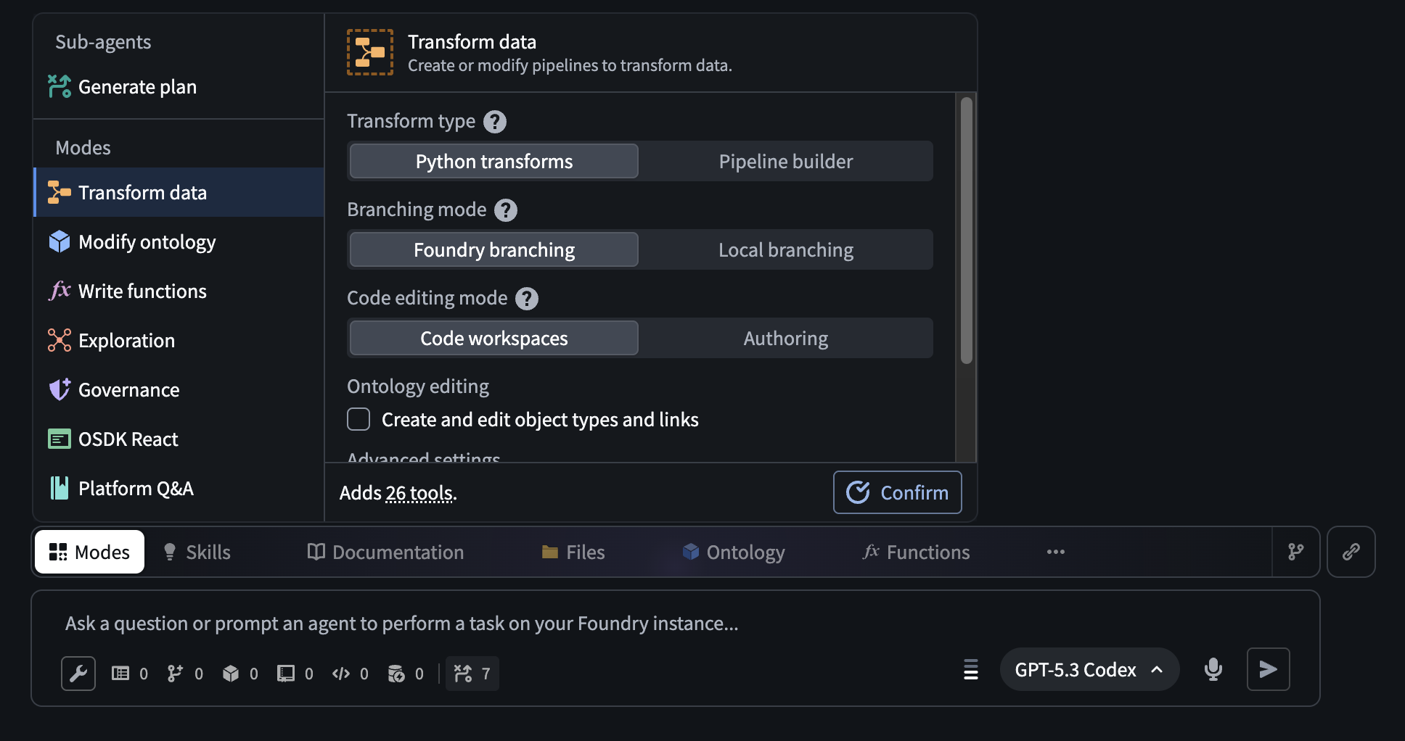
Task: Select the Generate plan sub-agent
Action: coord(137,87)
